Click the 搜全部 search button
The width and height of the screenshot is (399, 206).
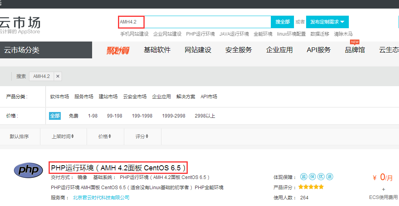283,22
